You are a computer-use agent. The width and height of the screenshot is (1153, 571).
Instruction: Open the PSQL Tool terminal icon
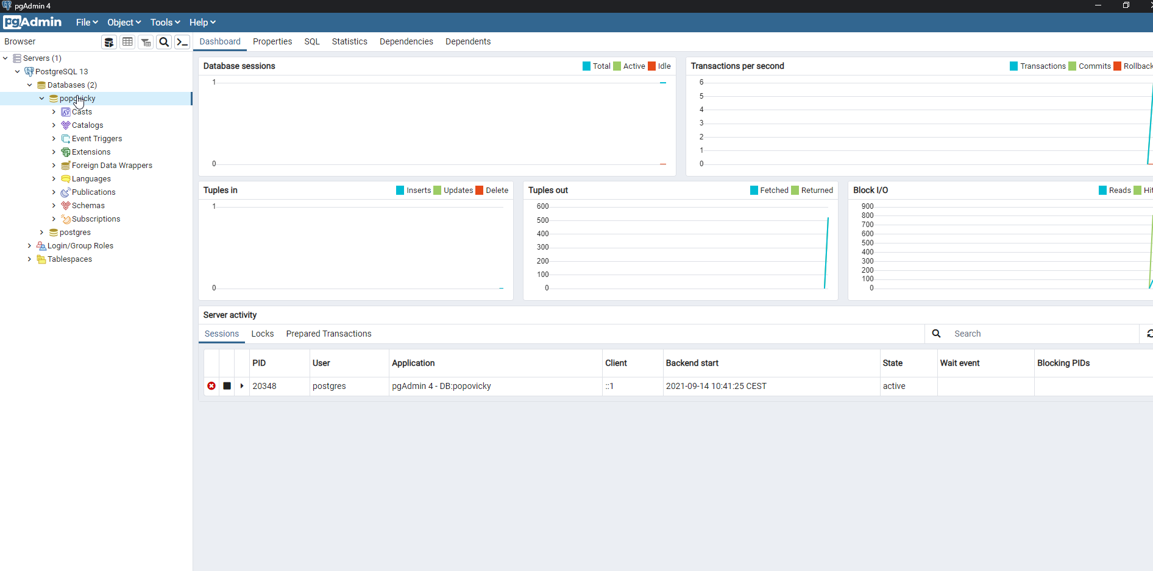[x=182, y=42]
